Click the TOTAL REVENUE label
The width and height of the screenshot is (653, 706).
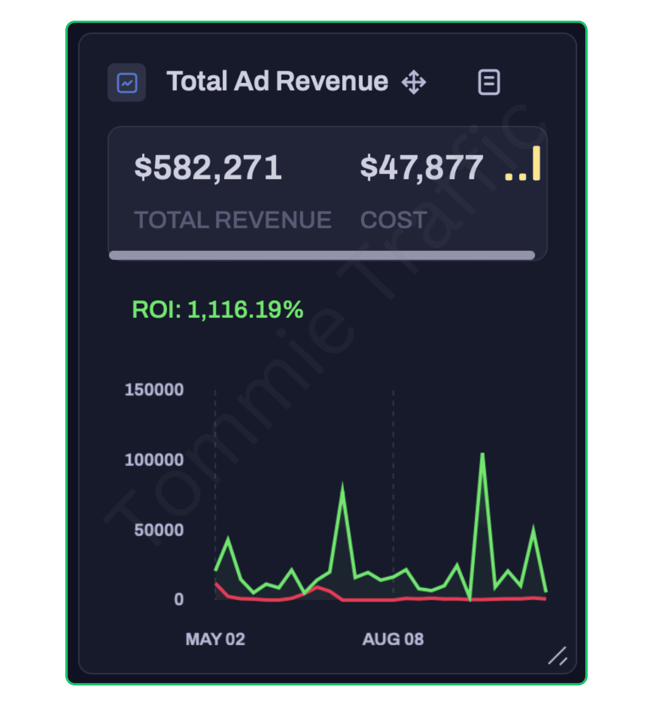tap(233, 220)
